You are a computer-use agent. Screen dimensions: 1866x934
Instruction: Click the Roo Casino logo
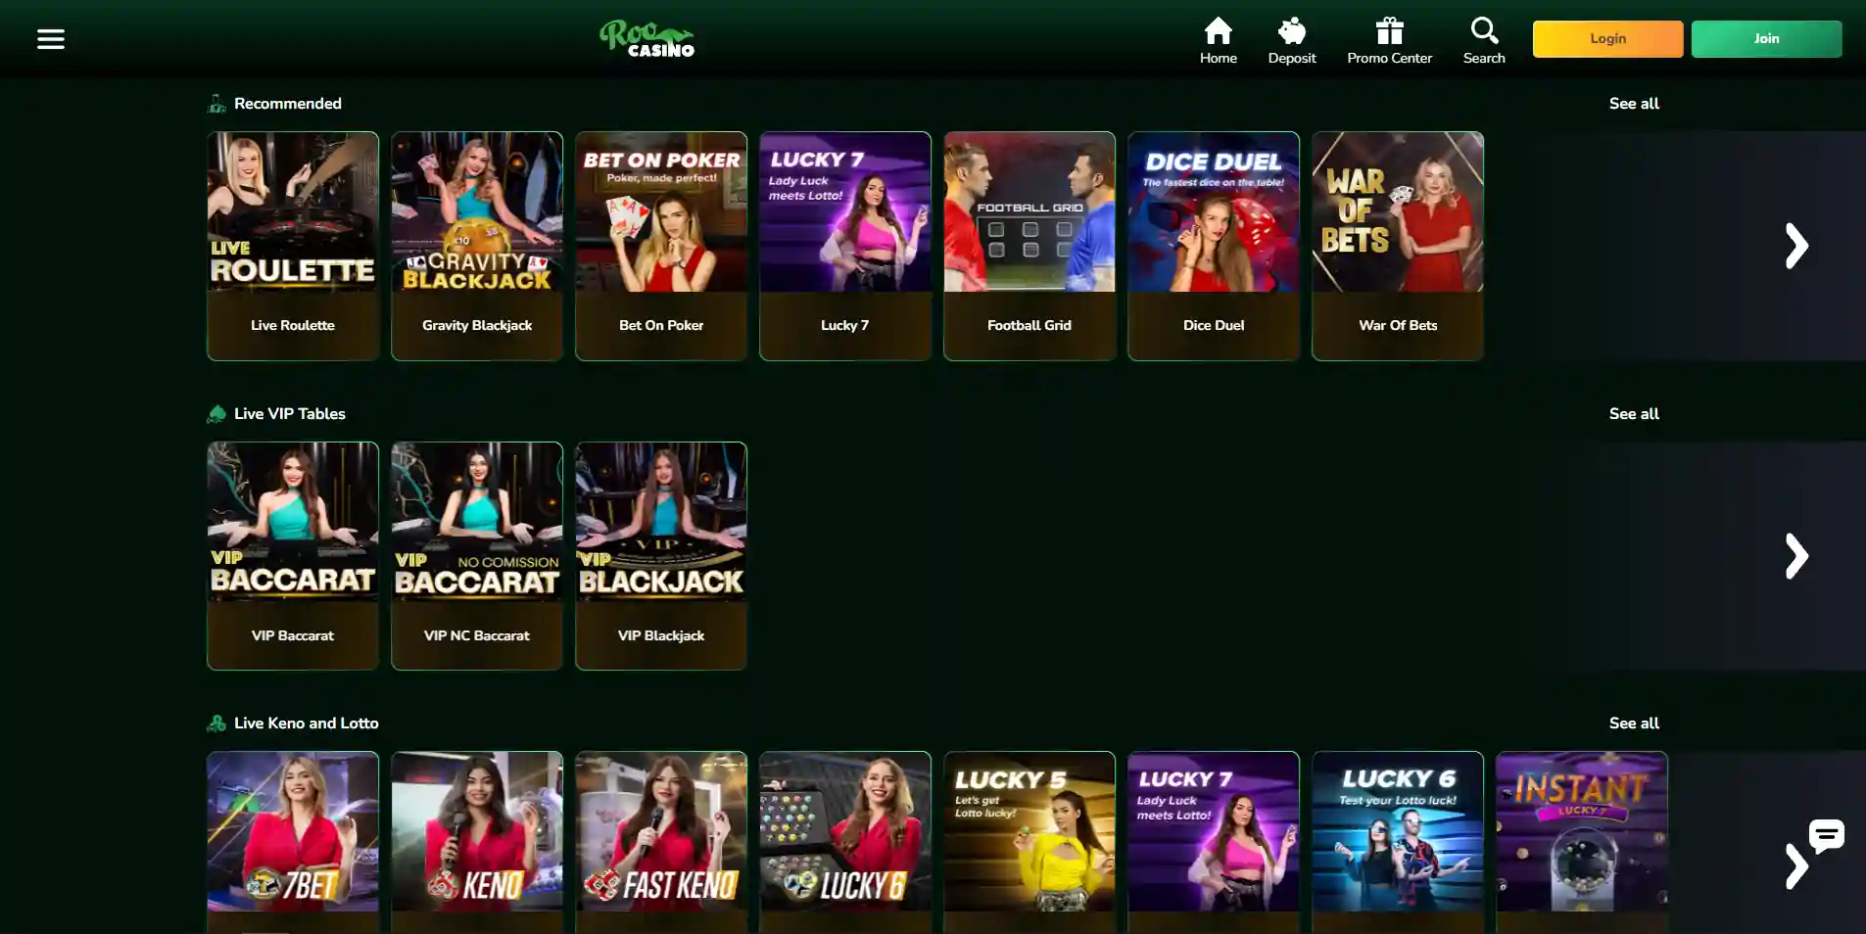646,39
